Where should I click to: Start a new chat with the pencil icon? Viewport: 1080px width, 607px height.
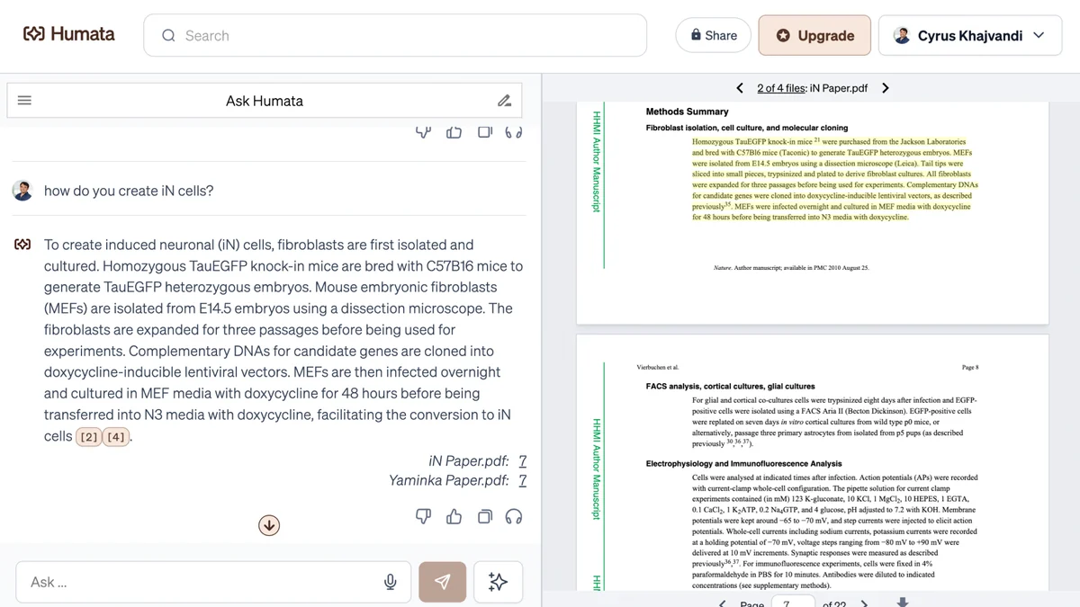tap(504, 101)
